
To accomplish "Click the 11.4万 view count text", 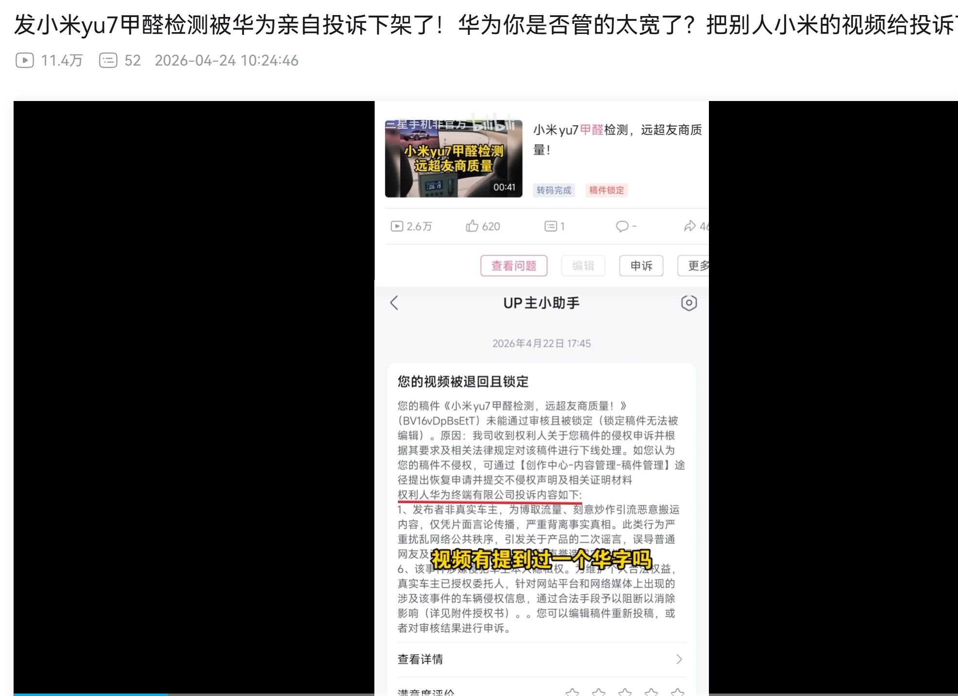I will coord(62,60).
